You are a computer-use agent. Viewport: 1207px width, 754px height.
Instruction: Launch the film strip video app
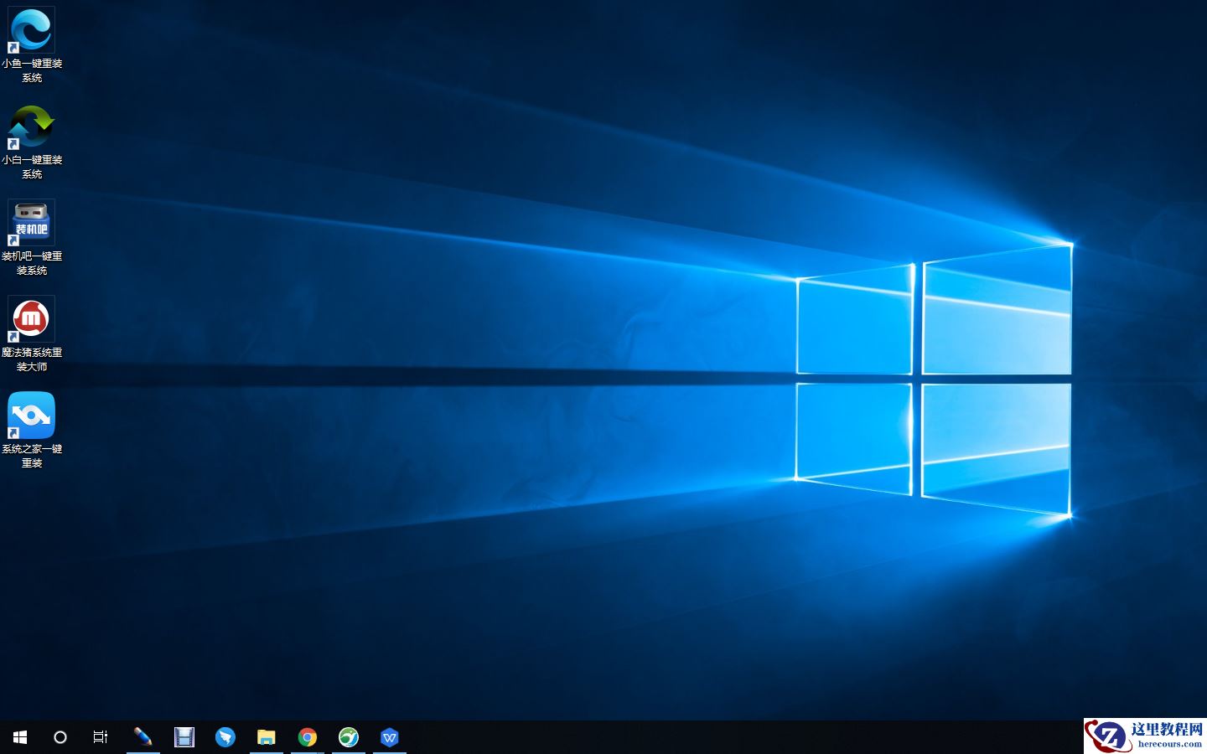(184, 737)
